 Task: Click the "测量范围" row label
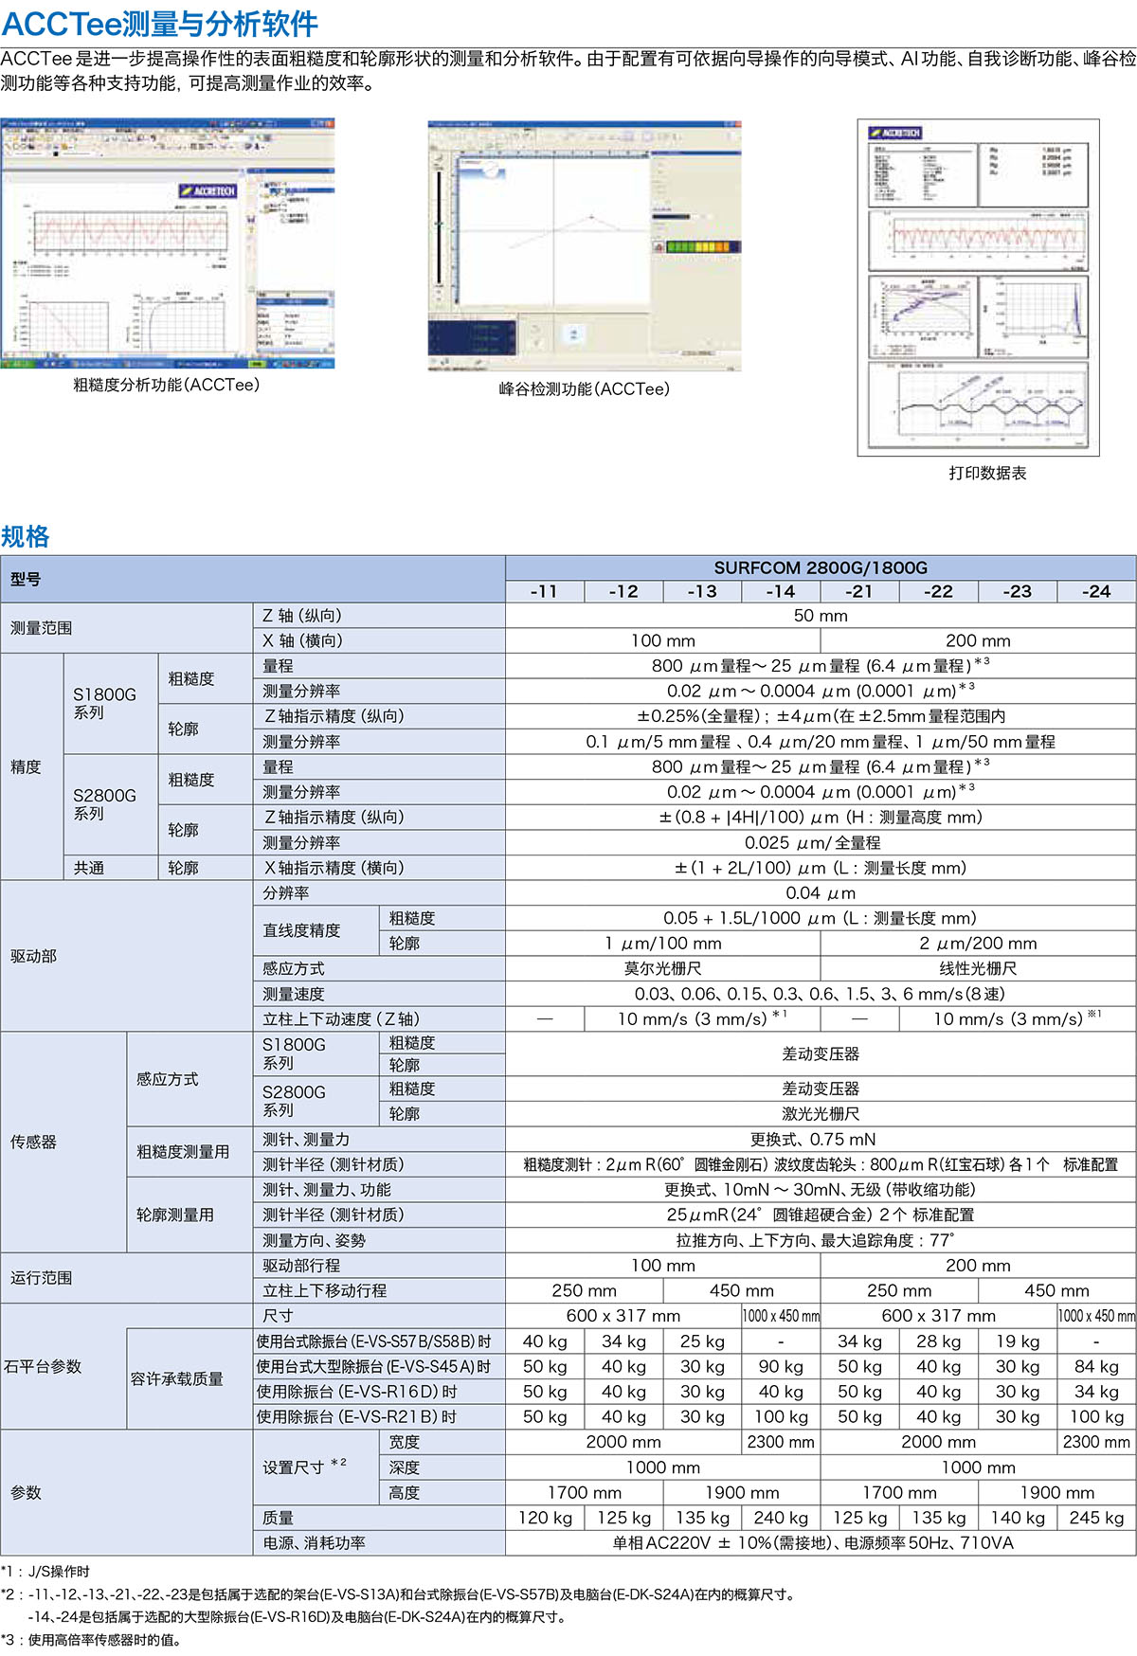pyautogui.click(x=127, y=628)
